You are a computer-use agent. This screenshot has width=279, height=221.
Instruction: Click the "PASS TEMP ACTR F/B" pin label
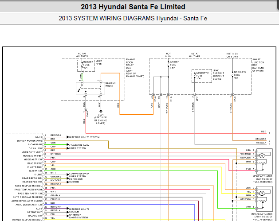point(30,194)
